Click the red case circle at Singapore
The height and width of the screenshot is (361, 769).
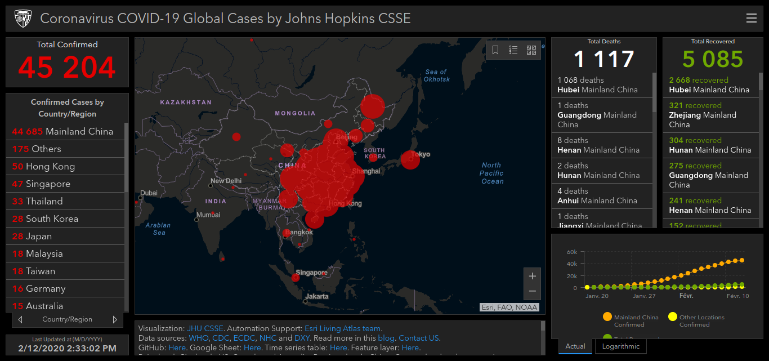tap(295, 277)
